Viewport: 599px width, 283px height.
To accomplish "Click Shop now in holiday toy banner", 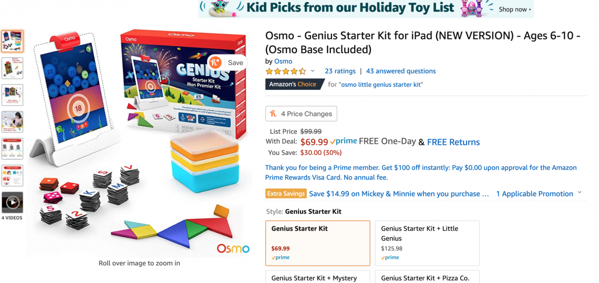I will [514, 9].
